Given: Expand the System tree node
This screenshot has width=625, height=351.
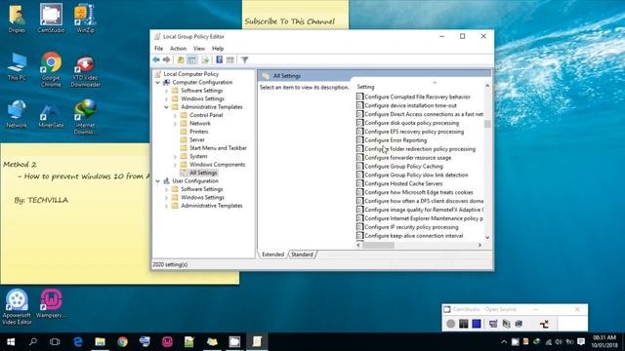Looking at the screenshot, I should click(175, 156).
